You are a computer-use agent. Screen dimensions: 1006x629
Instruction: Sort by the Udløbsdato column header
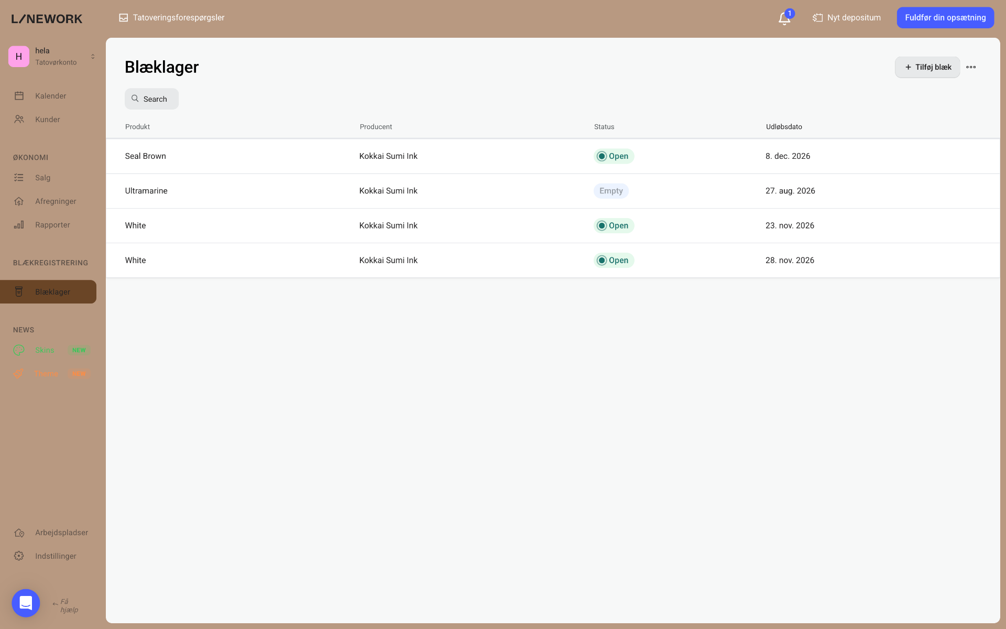pos(784,127)
